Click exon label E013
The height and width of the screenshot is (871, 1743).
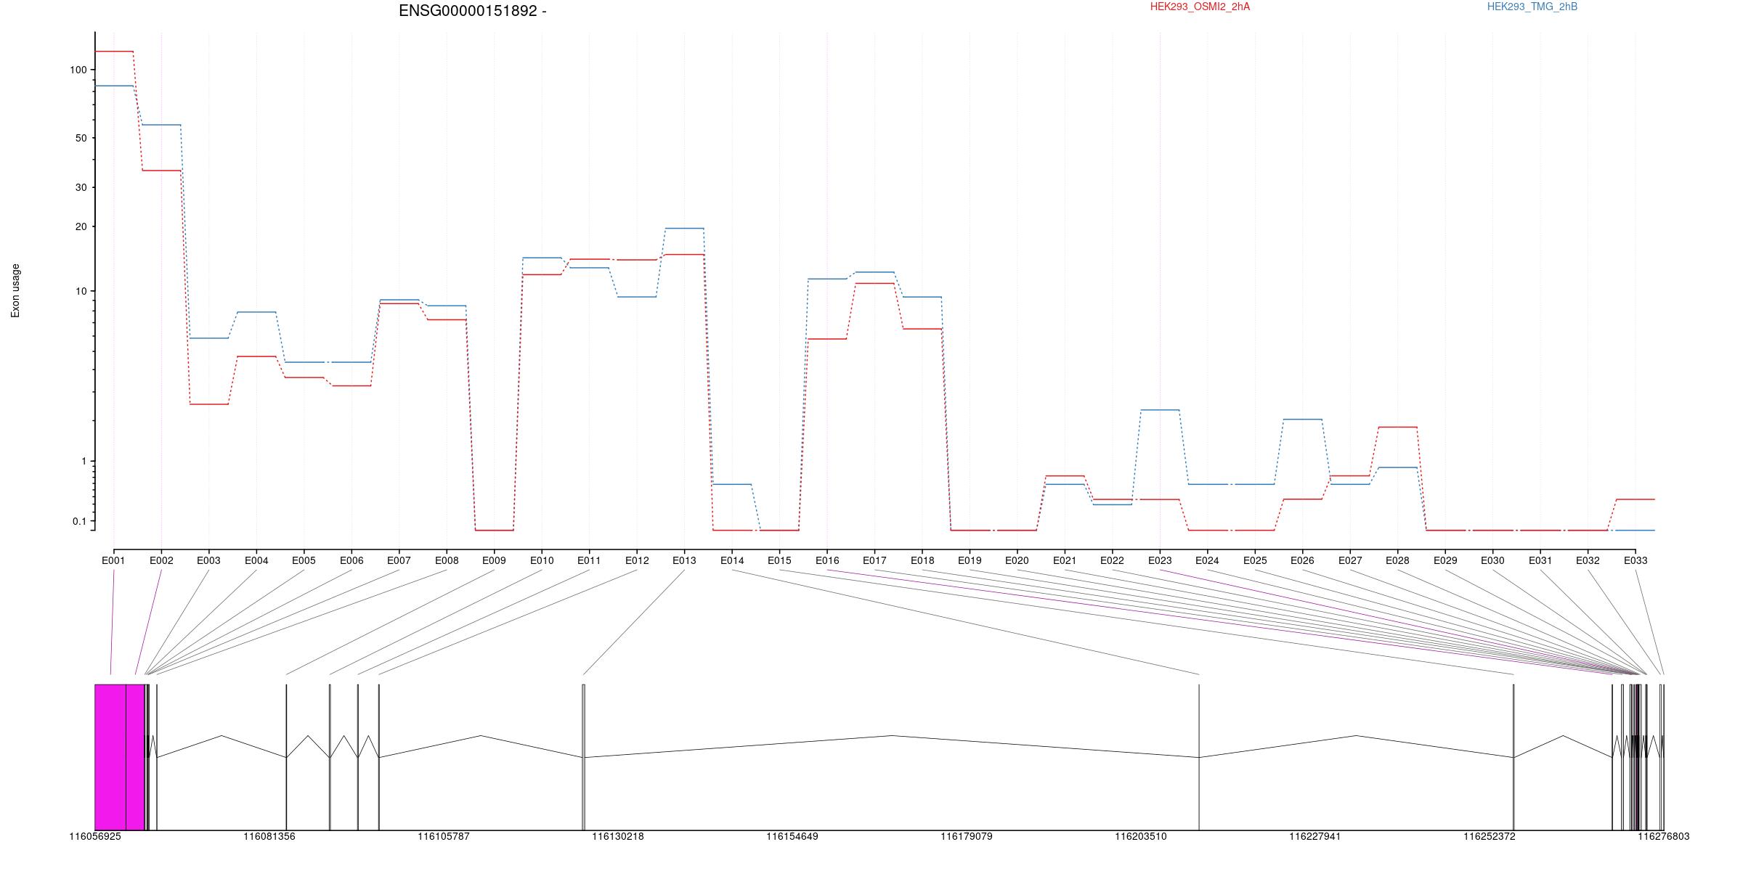coord(684,560)
